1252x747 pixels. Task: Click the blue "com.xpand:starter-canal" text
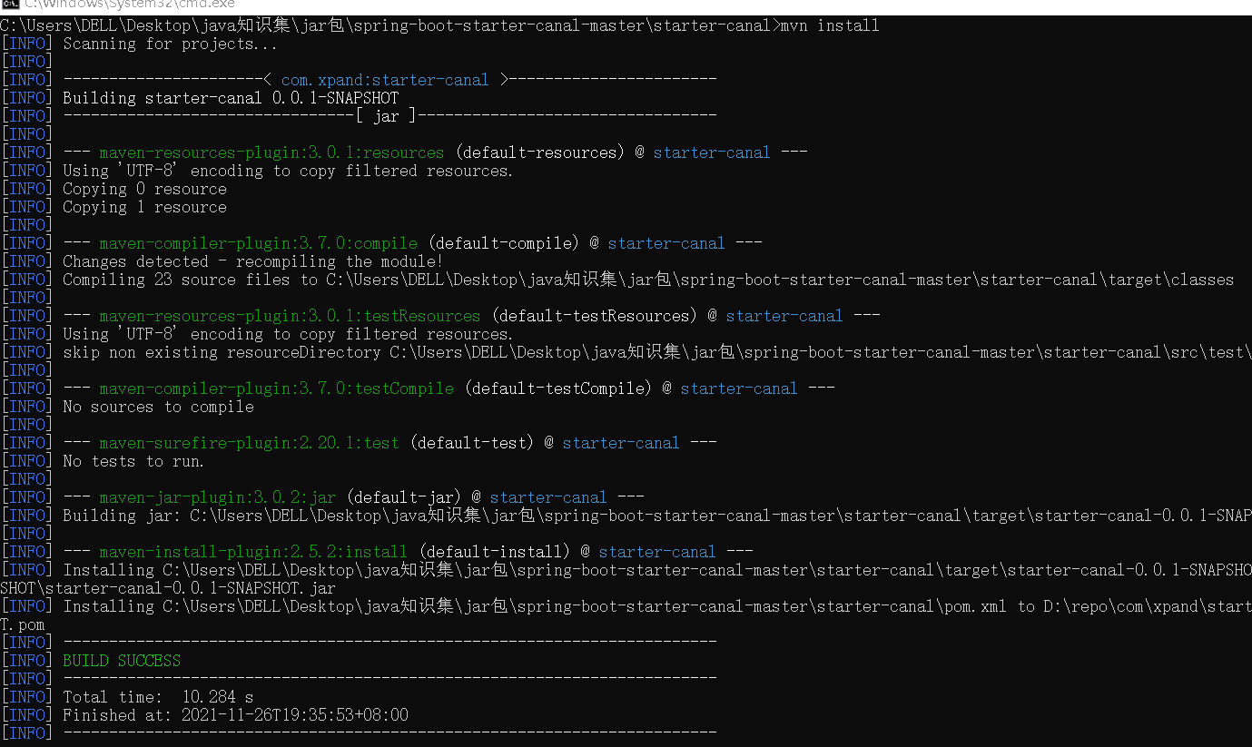385,80
